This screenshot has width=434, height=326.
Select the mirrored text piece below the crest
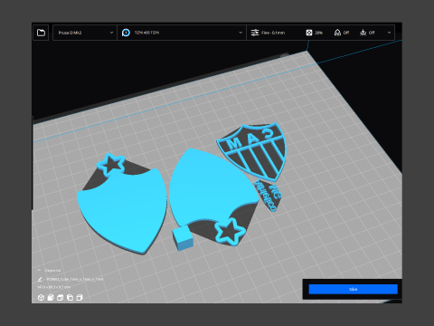[x=268, y=196]
